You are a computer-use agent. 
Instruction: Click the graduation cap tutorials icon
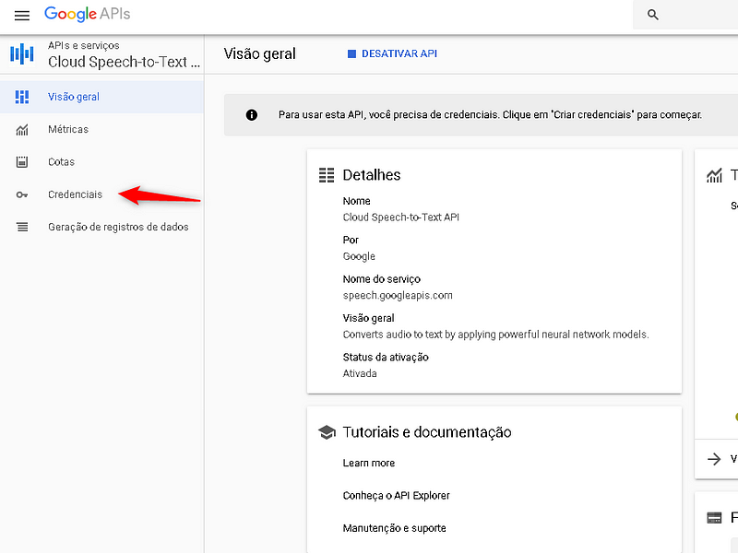click(327, 432)
